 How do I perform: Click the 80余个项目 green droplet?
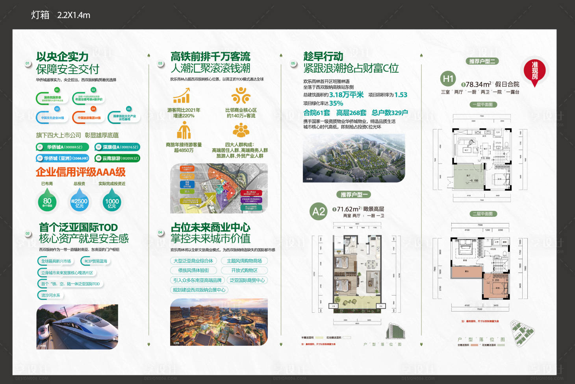click(47, 200)
